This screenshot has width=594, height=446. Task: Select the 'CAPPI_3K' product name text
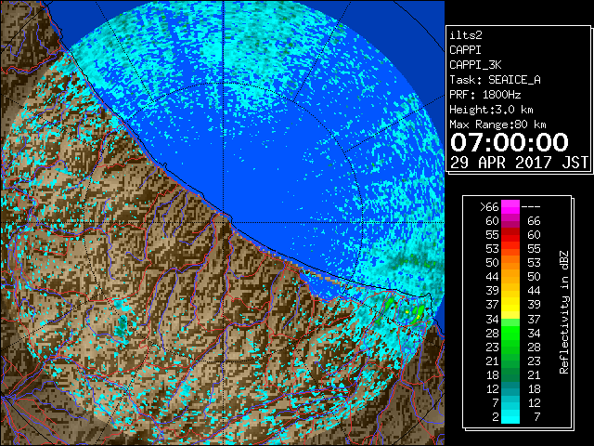coord(475,65)
